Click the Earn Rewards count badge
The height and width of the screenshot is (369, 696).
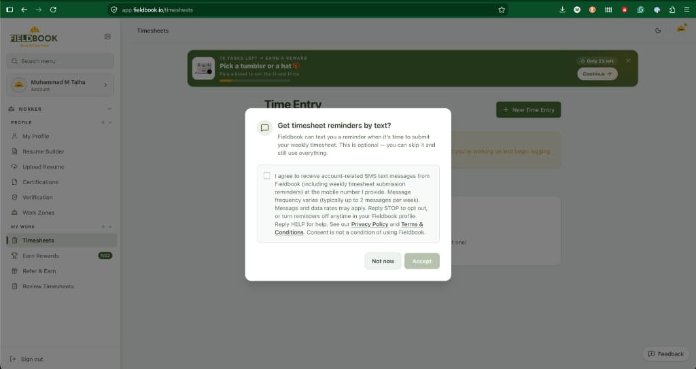point(105,256)
